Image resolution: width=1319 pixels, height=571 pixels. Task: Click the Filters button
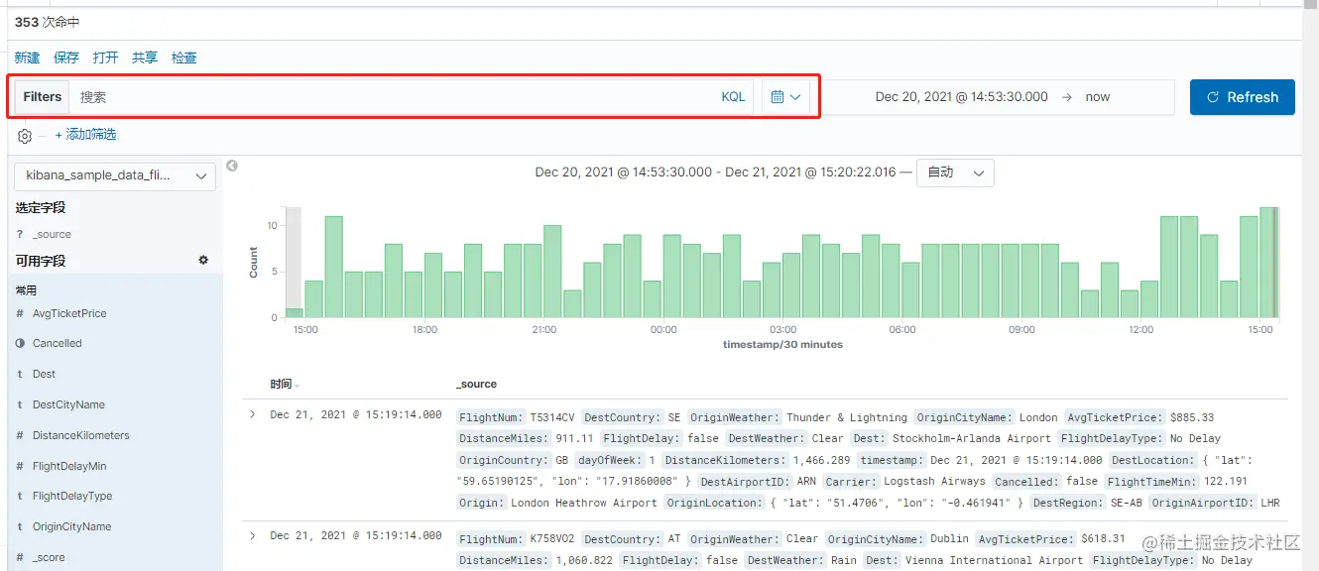pos(43,97)
